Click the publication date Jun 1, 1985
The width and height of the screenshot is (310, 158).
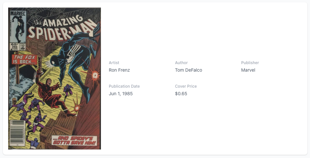click(x=121, y=94)
